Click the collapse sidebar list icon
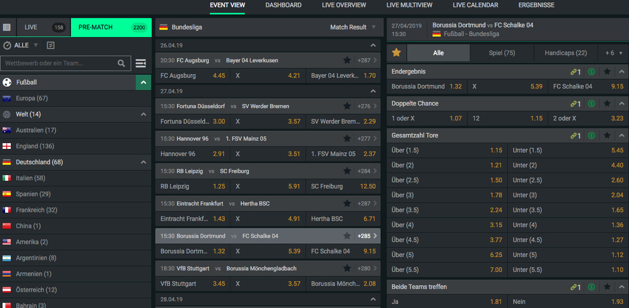Screen dimensions: 629x308 point(140,64)
